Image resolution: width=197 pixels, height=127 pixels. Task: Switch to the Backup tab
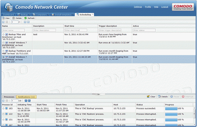coord(23,15)
